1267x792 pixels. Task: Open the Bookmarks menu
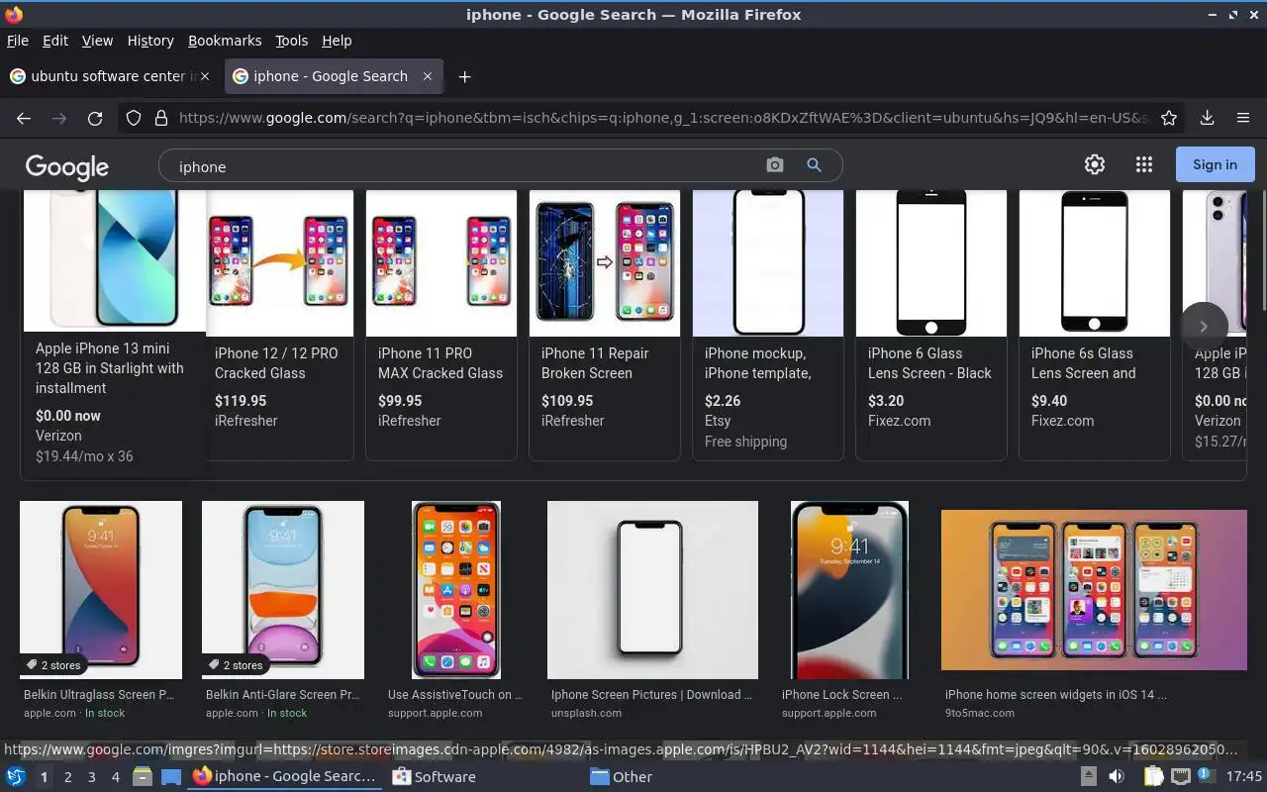tap(225, 41)
